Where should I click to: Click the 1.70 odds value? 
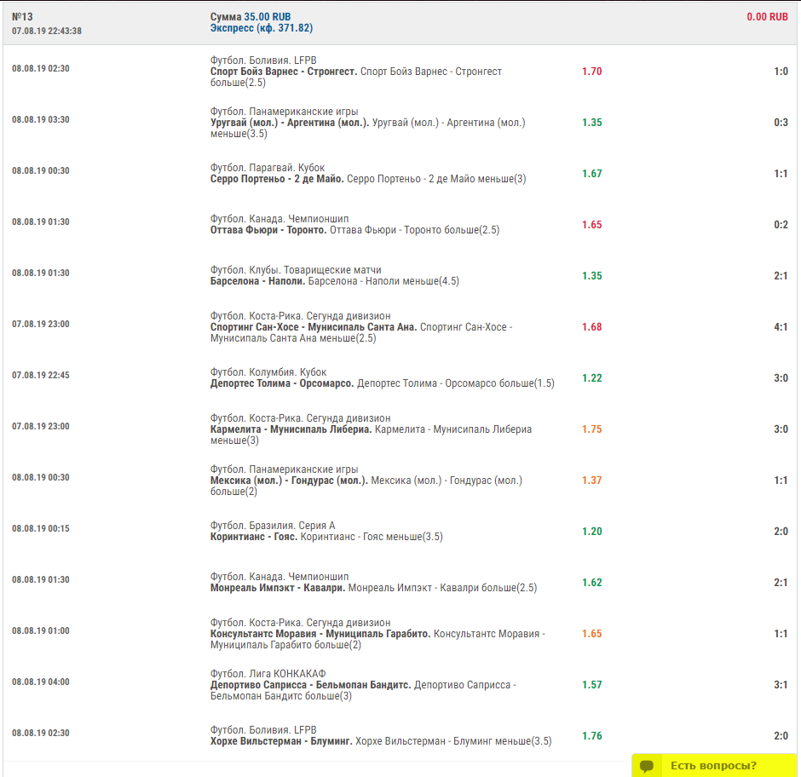click(592, 72)
